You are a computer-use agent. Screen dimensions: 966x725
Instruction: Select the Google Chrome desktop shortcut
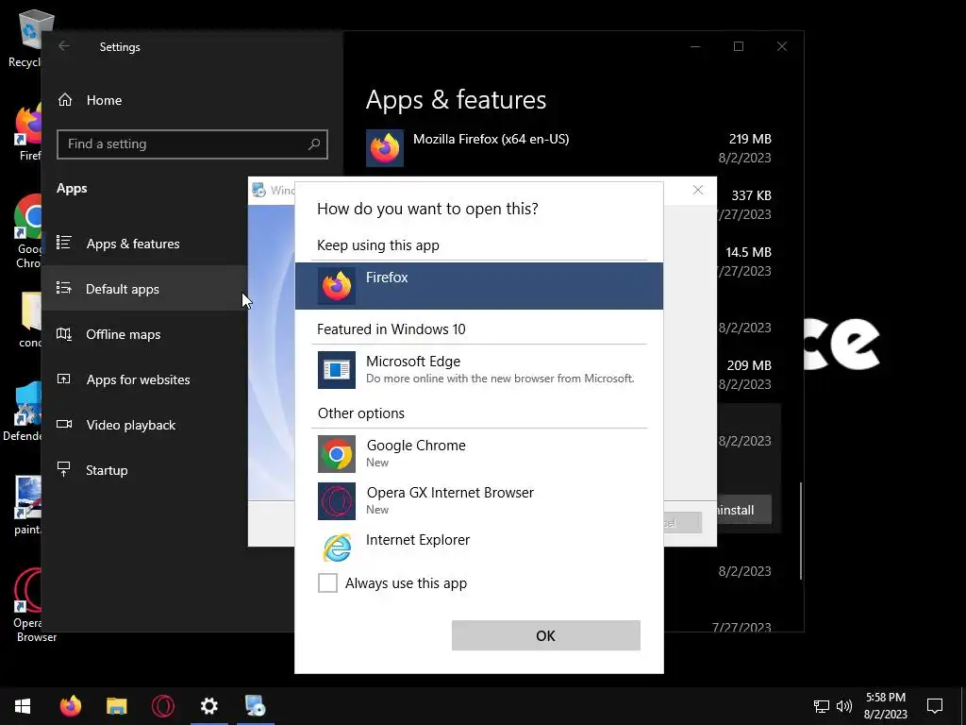click(x=27, y=232)
